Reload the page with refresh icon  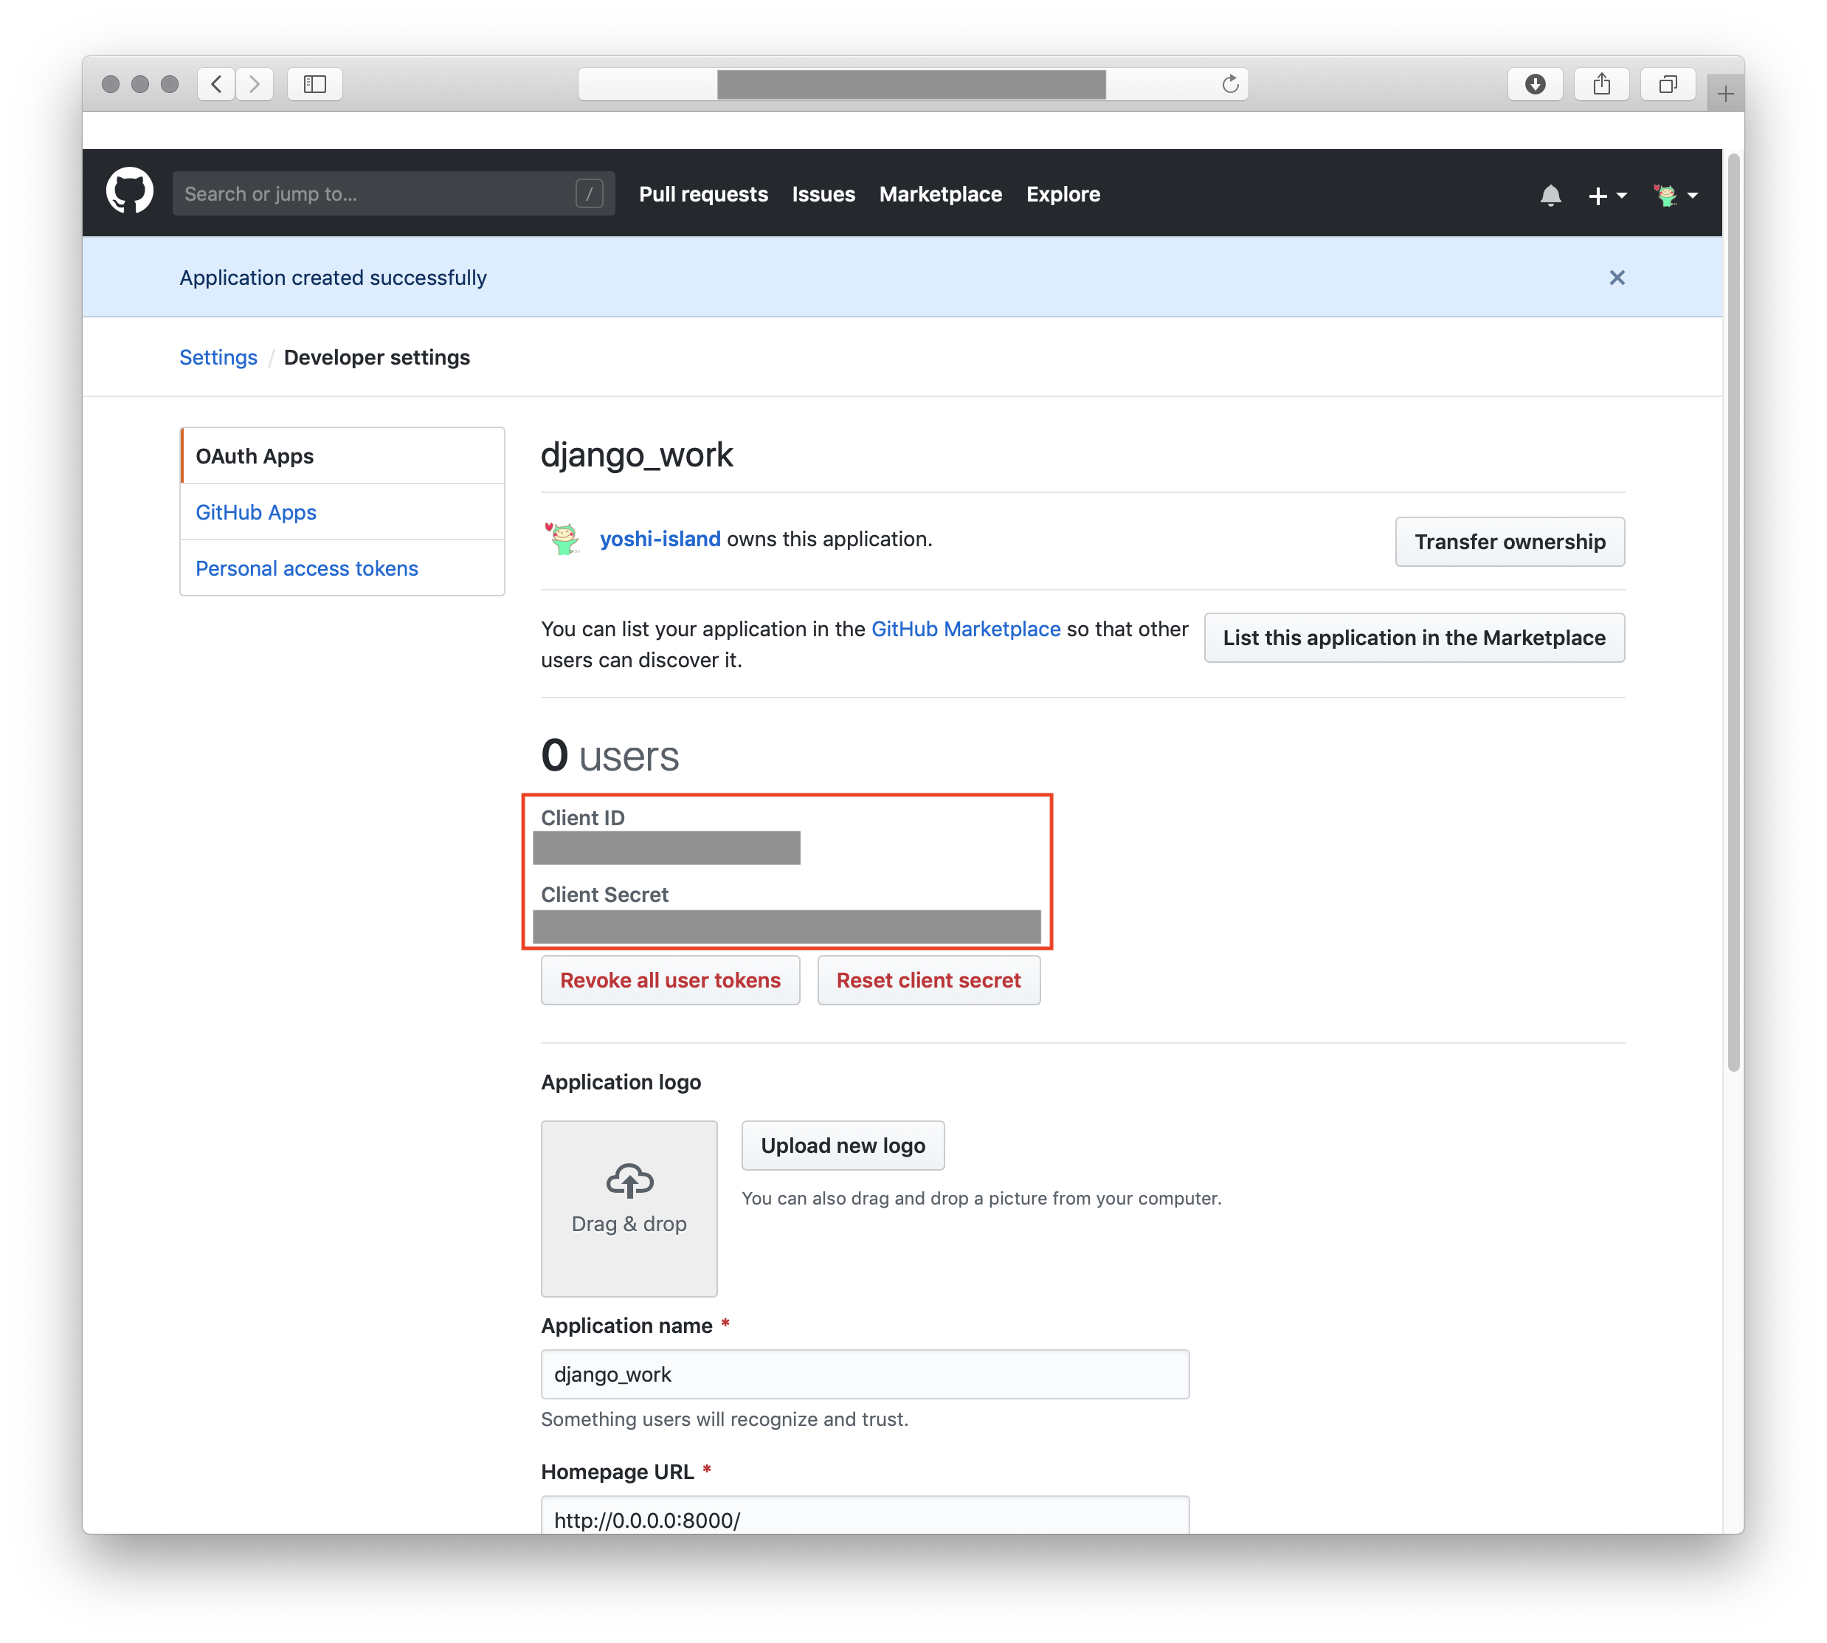click(x=1229, y=84)
